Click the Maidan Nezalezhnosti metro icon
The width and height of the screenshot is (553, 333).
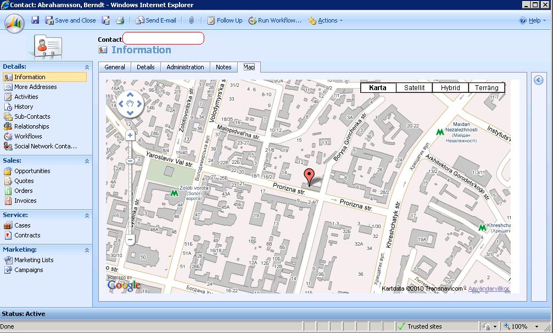[440, 132]
